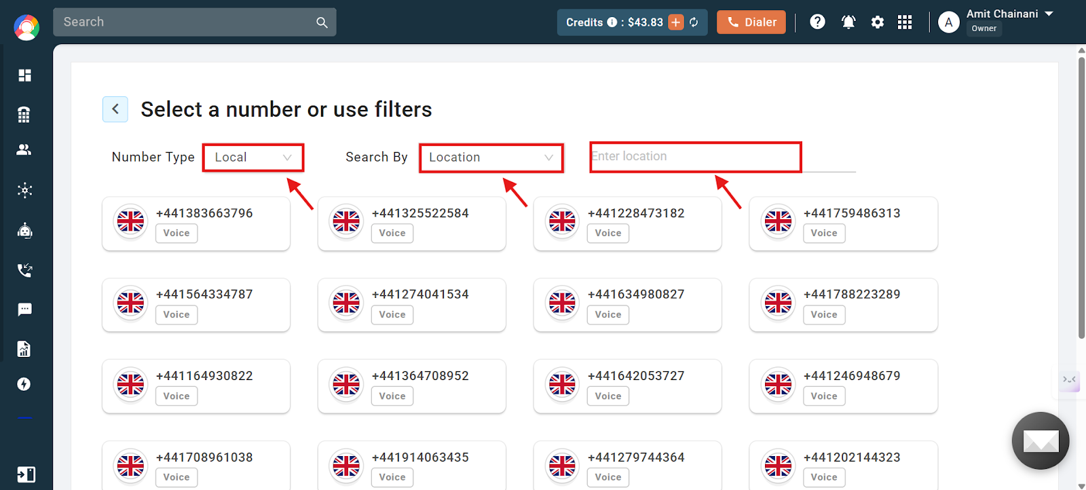Select number +441708961038
This screenshot has height=490, width=1086.
[196, 466]
